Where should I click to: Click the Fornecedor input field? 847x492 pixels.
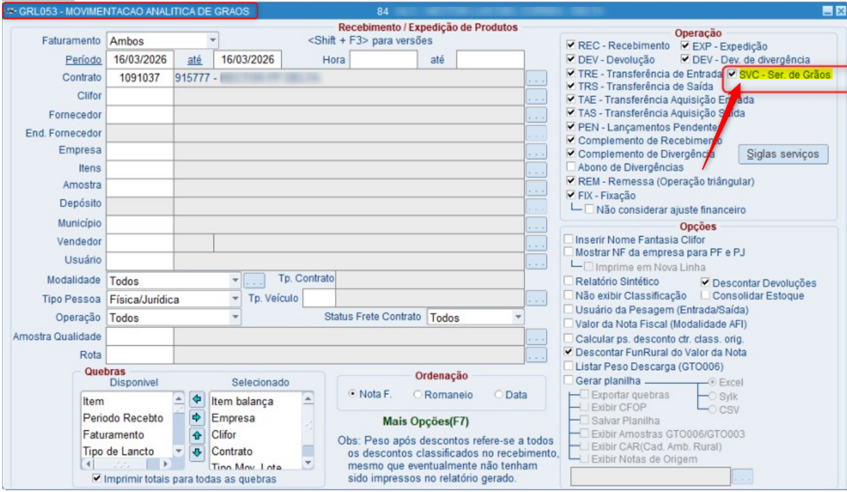[140, 115]
